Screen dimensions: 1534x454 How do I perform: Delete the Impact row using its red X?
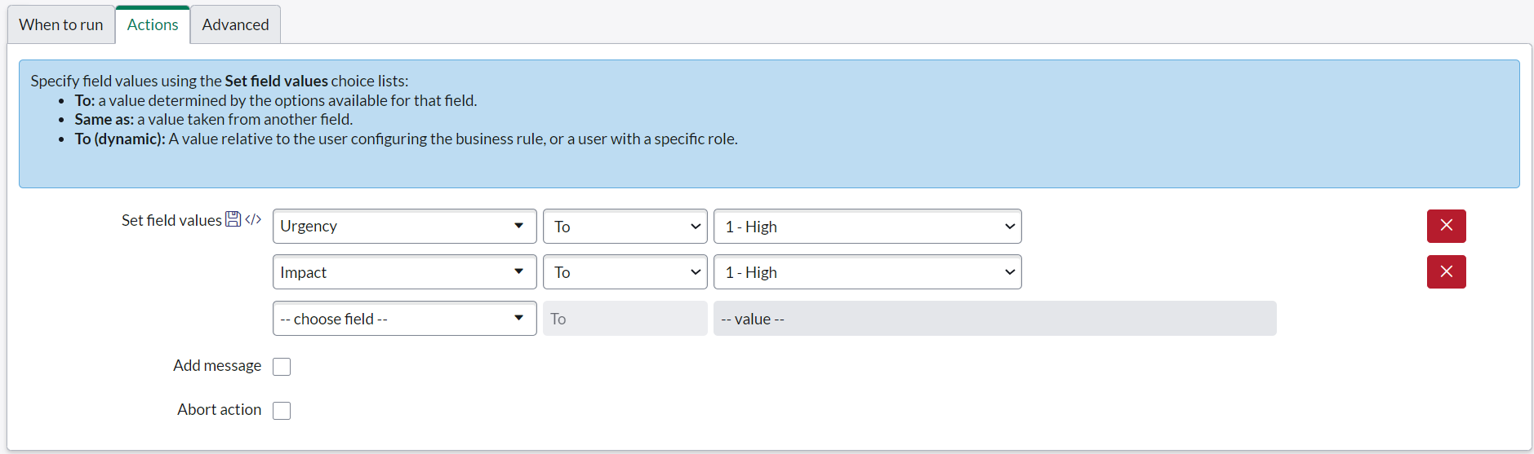coord(1446,271)
